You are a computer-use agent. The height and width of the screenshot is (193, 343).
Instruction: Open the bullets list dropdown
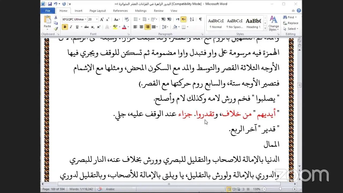coord(139,19)
